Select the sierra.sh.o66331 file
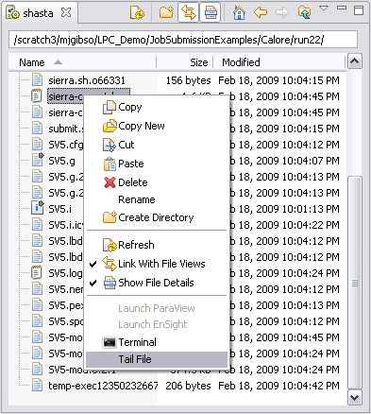 [87, 80]
